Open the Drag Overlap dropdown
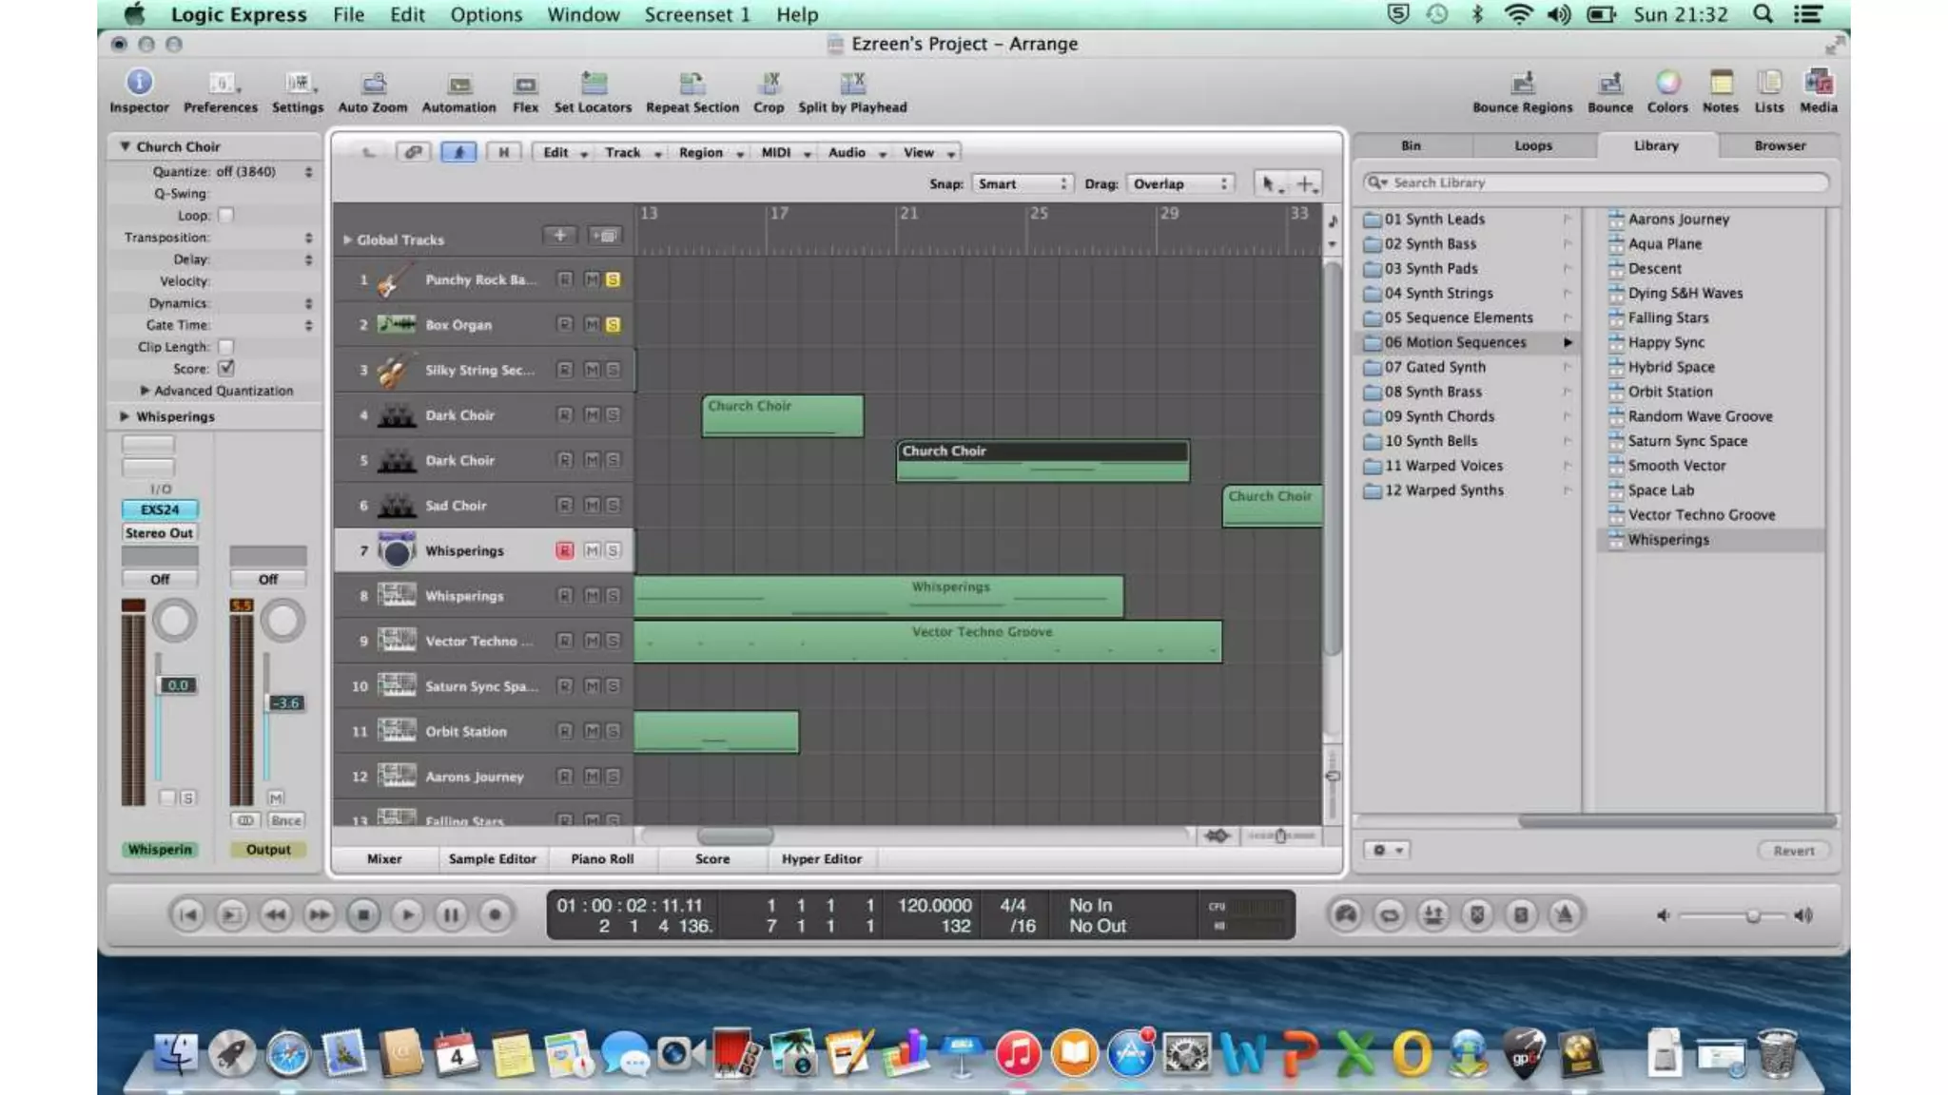Image resolution: width=1948 pixels, height=1095 pixels. coord(1180,183)
